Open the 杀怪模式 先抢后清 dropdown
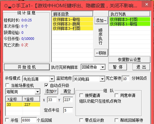 [x=52, y=79]
